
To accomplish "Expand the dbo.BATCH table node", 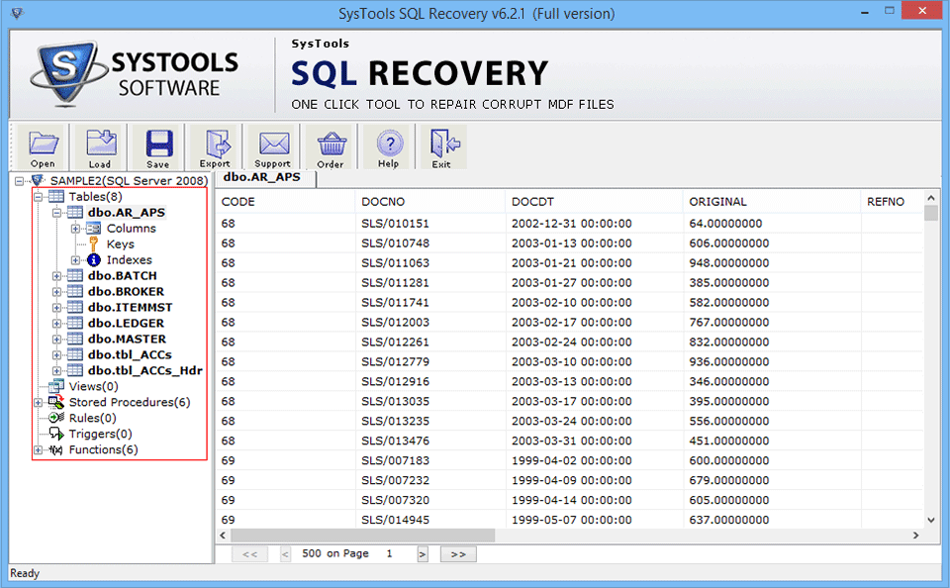I will pos(56,275).
